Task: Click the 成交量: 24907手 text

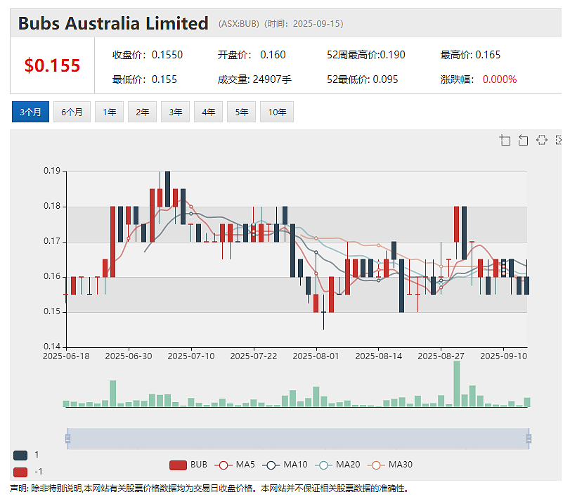Action: coord(254,79)
